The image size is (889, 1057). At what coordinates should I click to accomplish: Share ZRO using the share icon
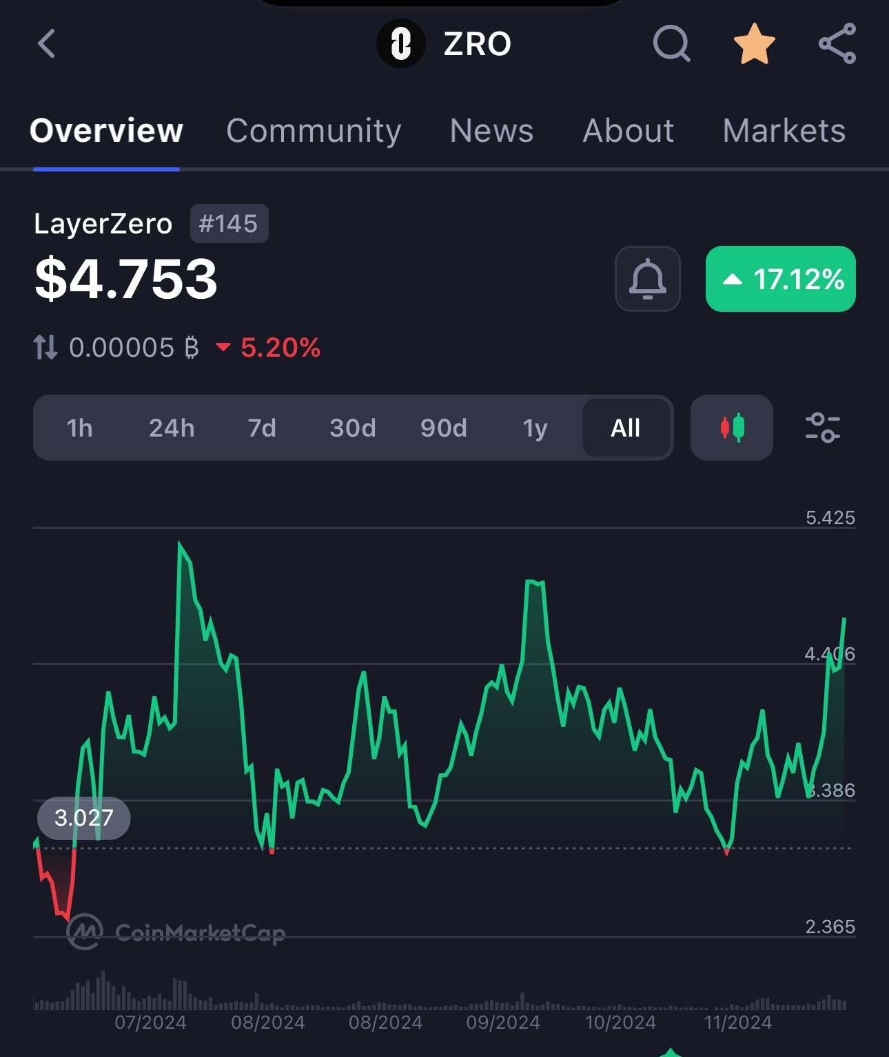point(837,43)
